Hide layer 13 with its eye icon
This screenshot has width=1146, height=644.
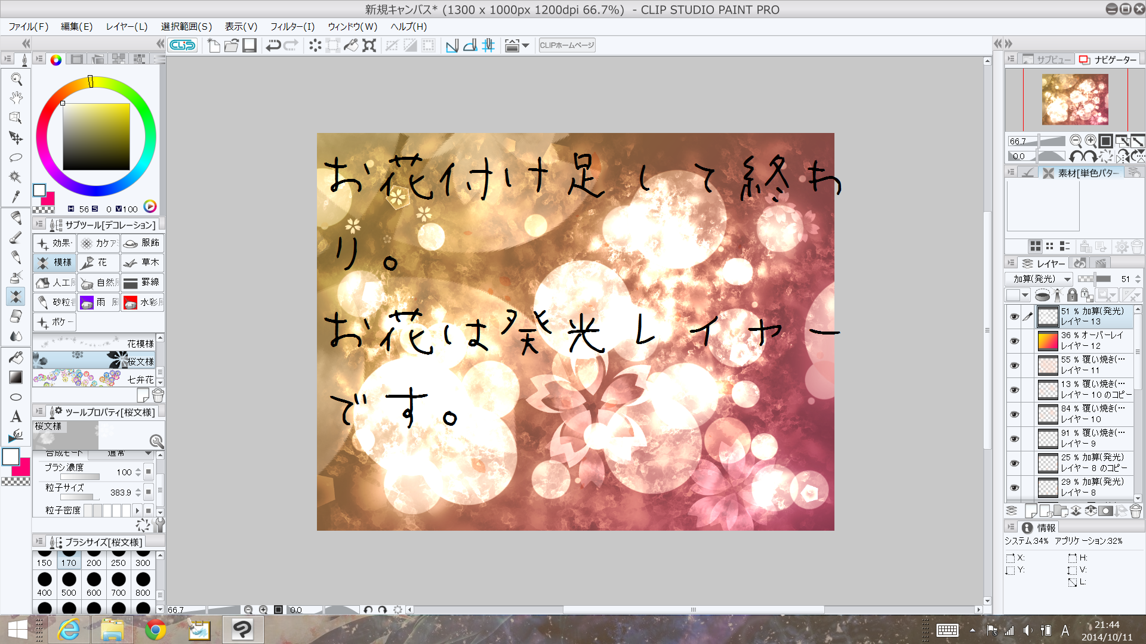click(1014, 317)
